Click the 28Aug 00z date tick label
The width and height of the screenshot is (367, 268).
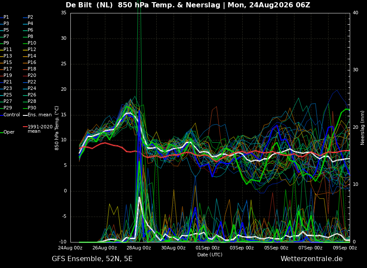(139, 248)
